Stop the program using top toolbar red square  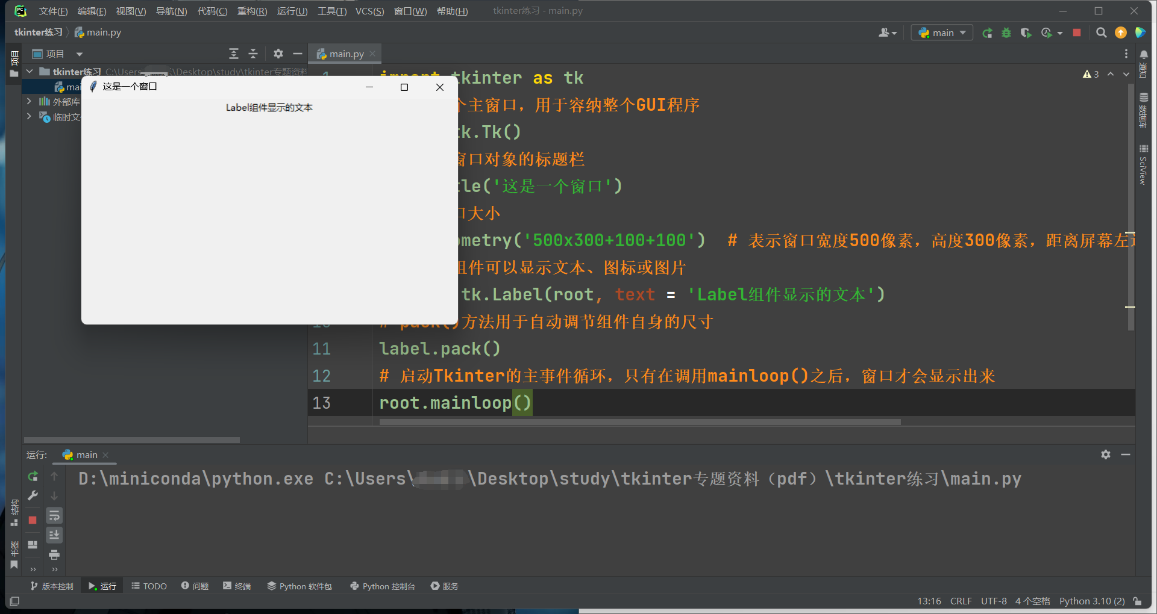(x=1077, y=33)
